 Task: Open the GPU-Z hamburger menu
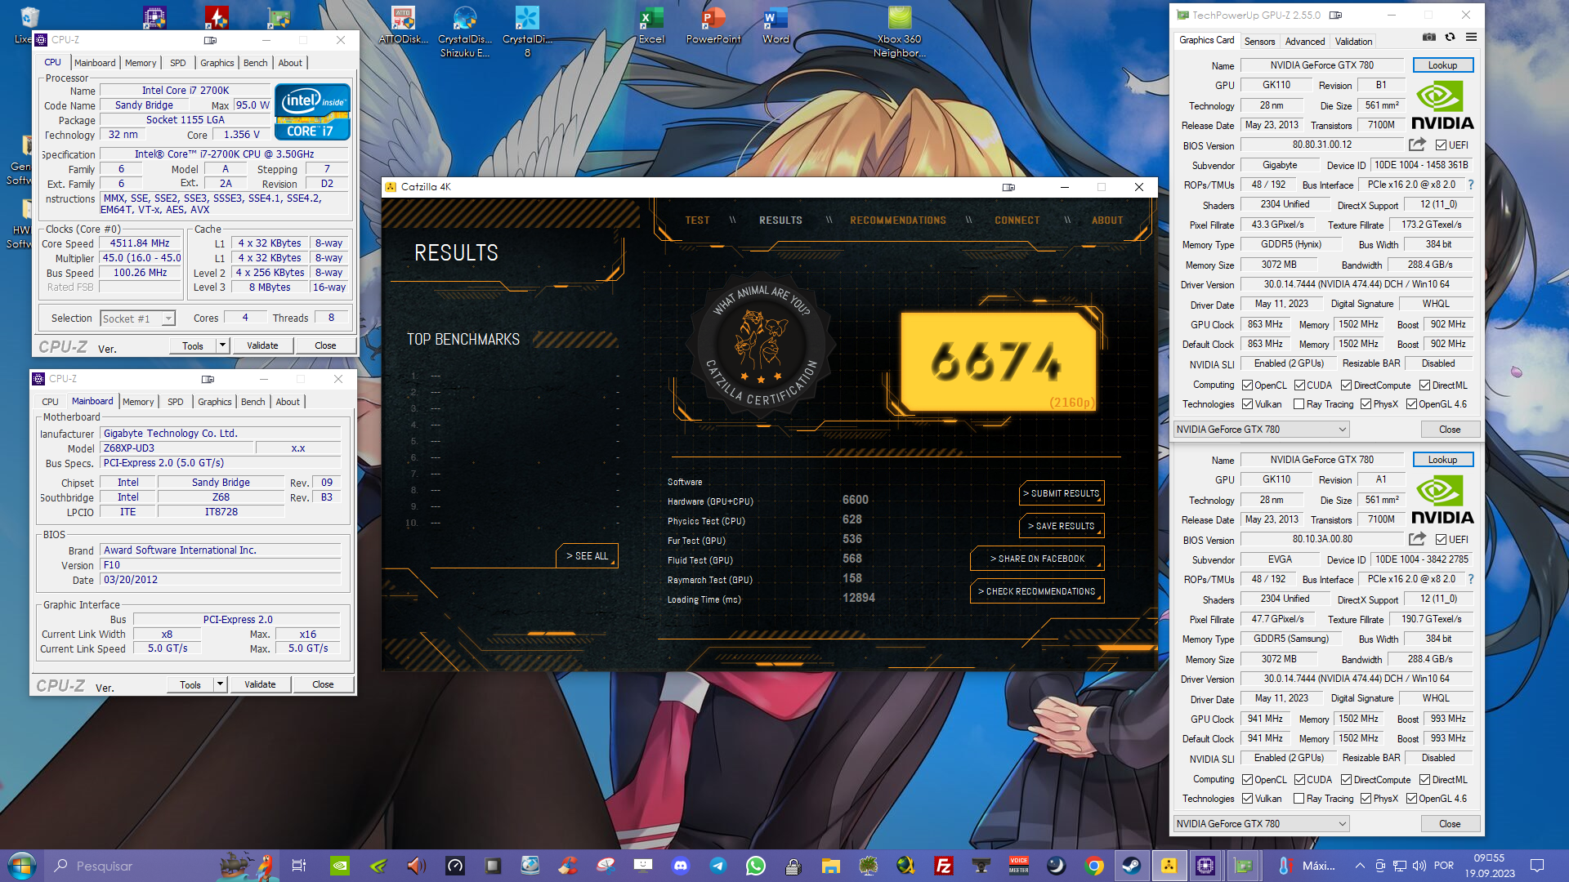tap(1471, 37)
